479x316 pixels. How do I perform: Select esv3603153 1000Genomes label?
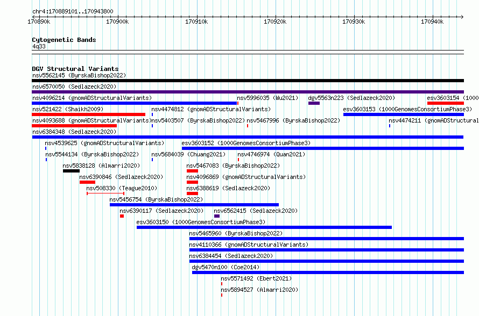coord(407,109)
